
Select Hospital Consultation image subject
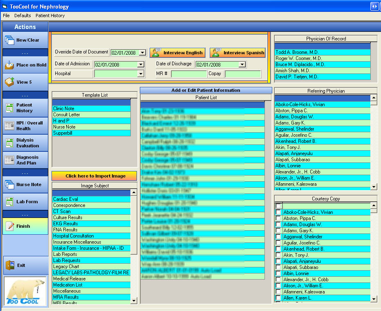tap(92, 236)
